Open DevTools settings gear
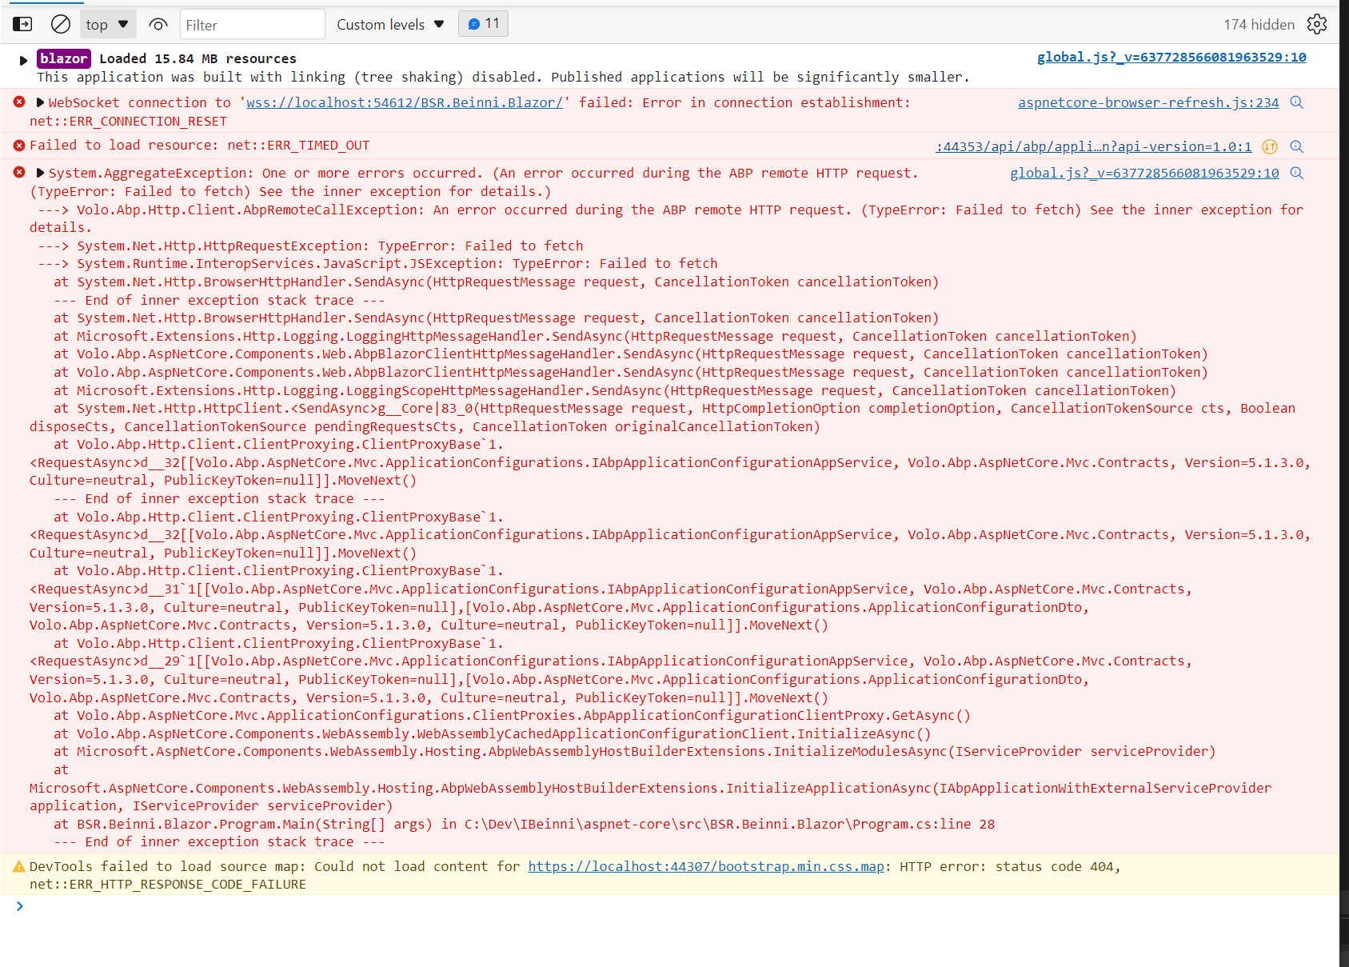Screen dimensions: 1349x967 pos(1317,24)
